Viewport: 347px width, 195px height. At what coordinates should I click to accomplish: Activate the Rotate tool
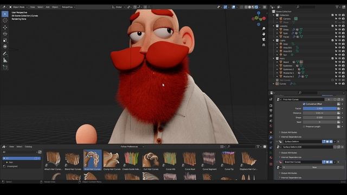point(5,34)
